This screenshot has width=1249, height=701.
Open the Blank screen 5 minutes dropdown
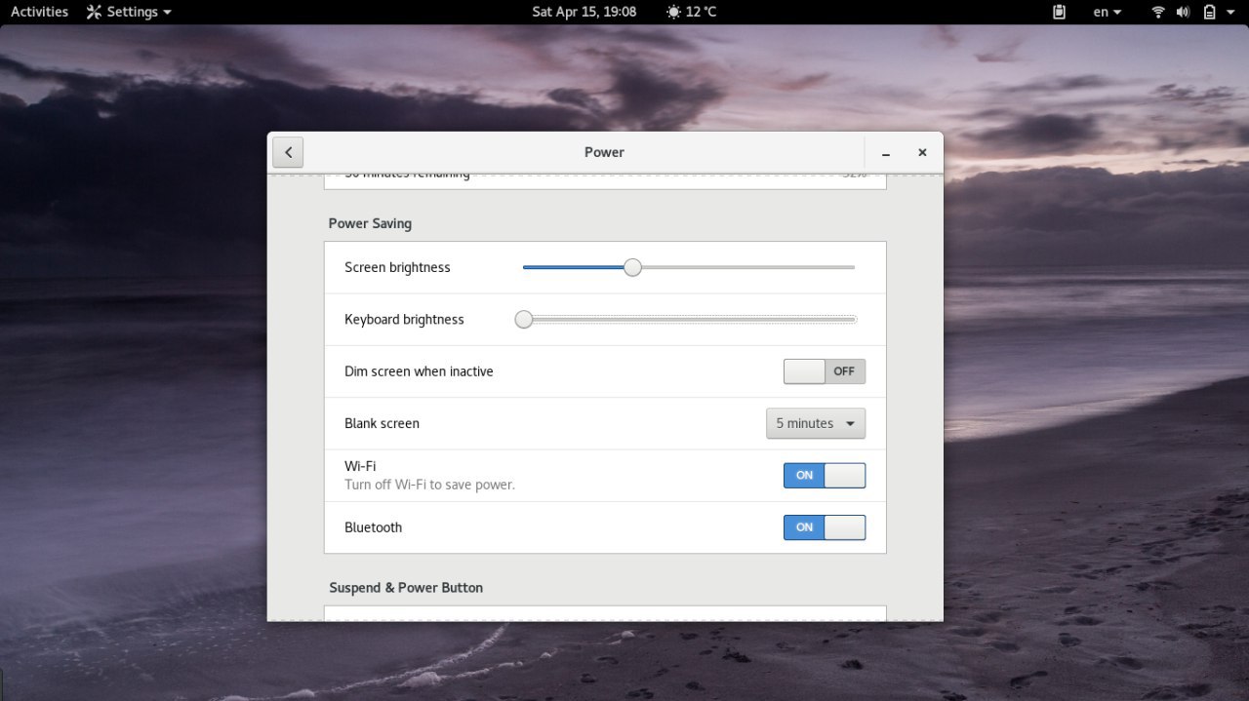pyautogui.click(x=816, y=423)
